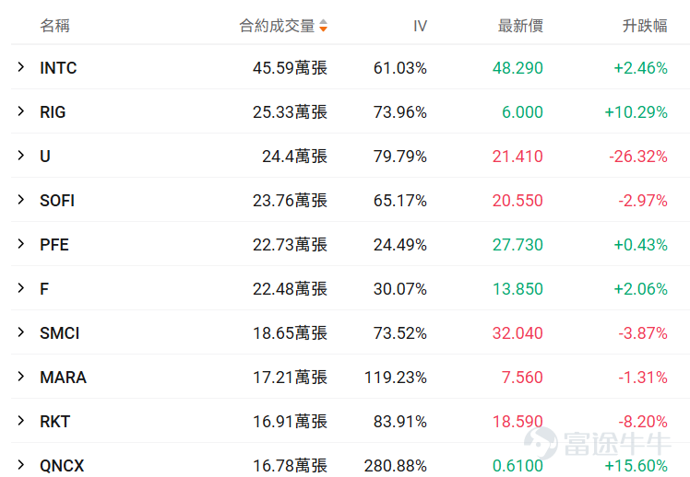690x477 pixels.
Task: Click change value -3.87%
Action: click(643, 333)
